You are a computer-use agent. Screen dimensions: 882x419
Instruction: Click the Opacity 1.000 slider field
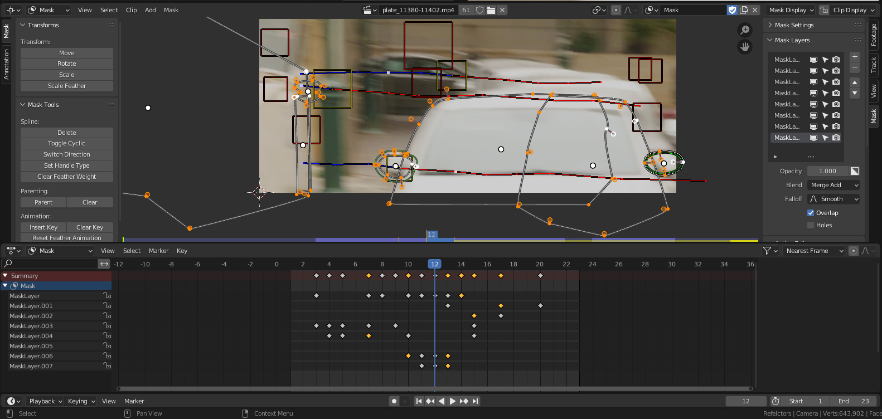[827, 171]
